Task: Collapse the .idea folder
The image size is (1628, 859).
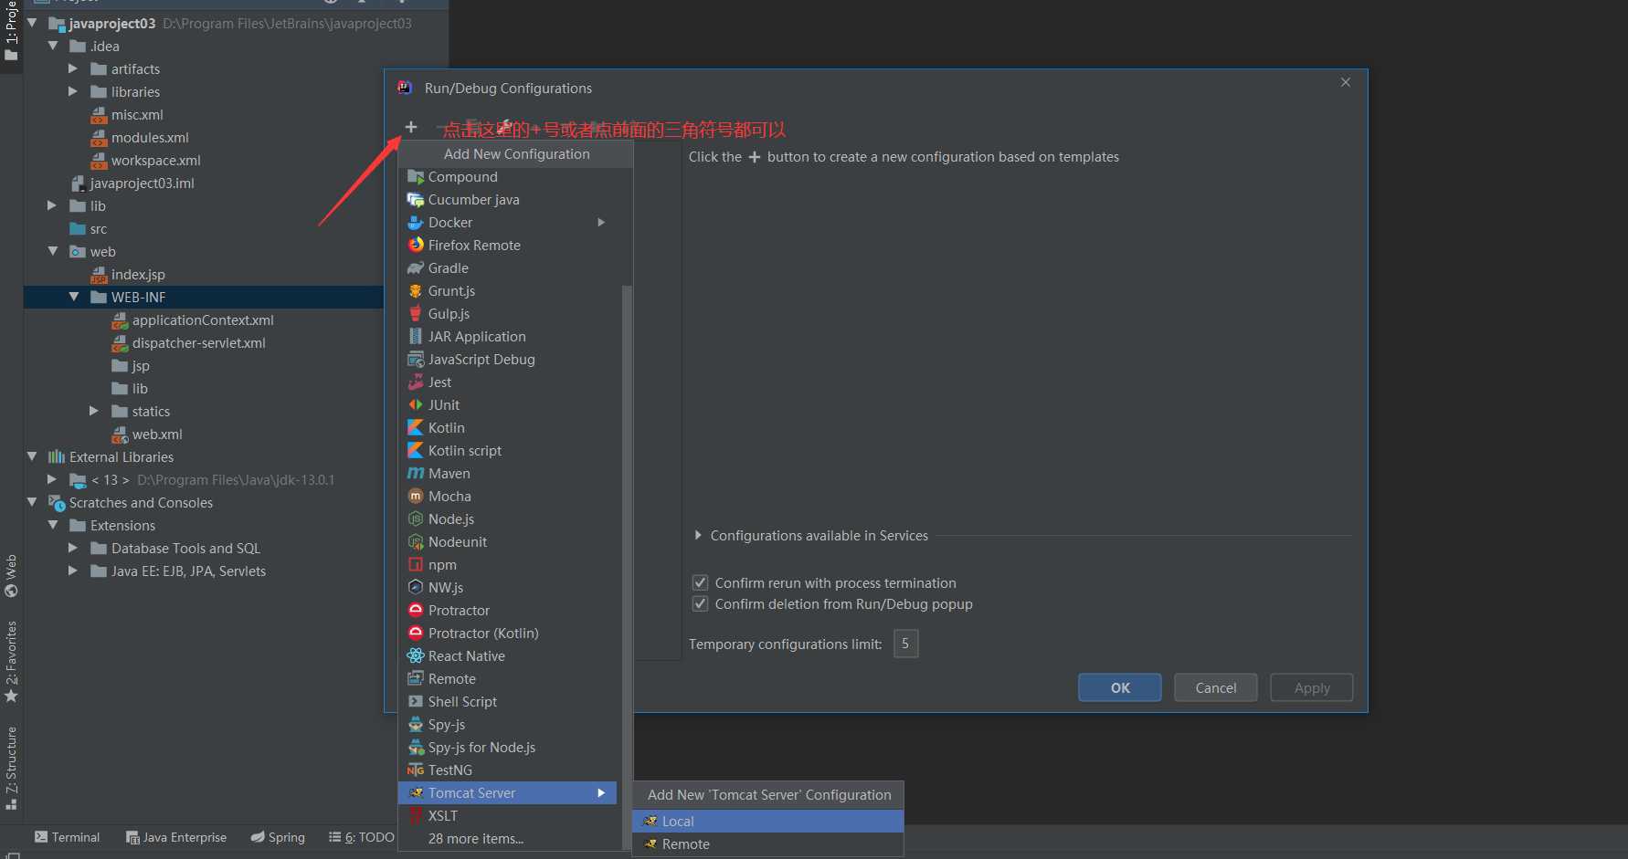Action: (53, 46)
